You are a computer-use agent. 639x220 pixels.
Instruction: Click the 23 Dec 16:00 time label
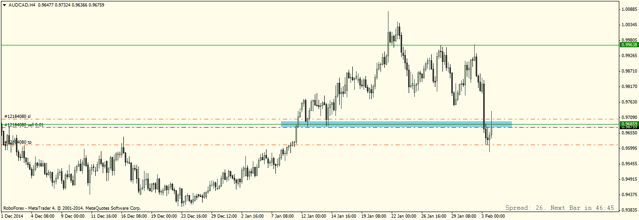[x=194, y=216]
